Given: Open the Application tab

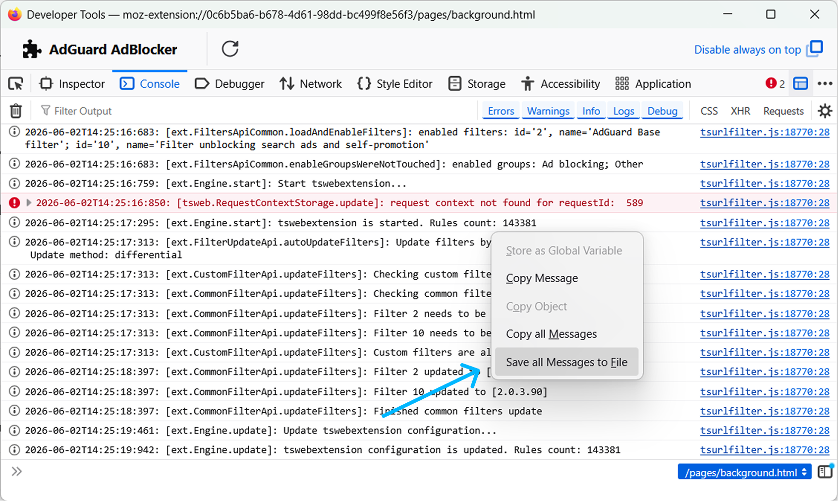Looking at the screenshot, I should click(x=653, y=84).
